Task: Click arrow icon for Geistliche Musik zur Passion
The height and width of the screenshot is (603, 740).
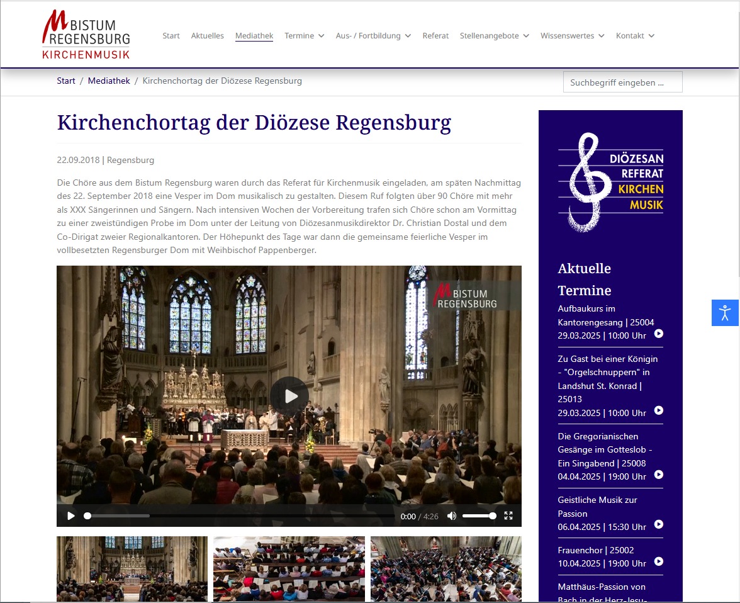Action: [x=659, y=524]
